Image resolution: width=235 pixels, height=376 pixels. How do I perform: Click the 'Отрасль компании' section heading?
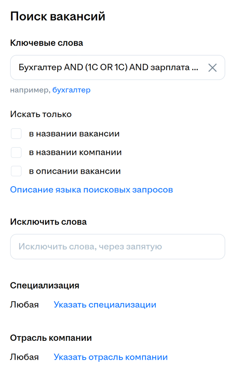pyautogui.click(x=51, y=338)
